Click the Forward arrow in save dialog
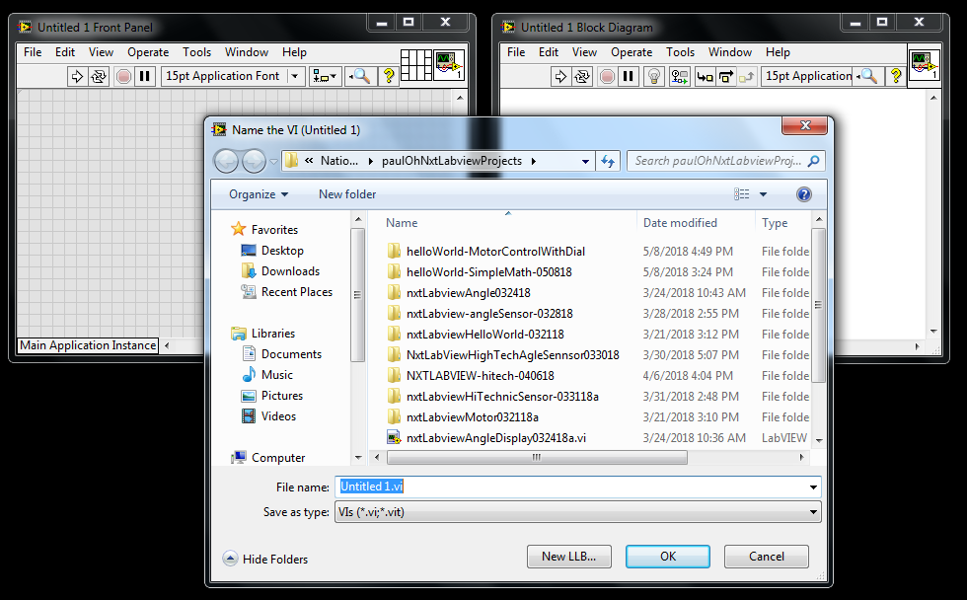The image size is (967, 600). 254,162
